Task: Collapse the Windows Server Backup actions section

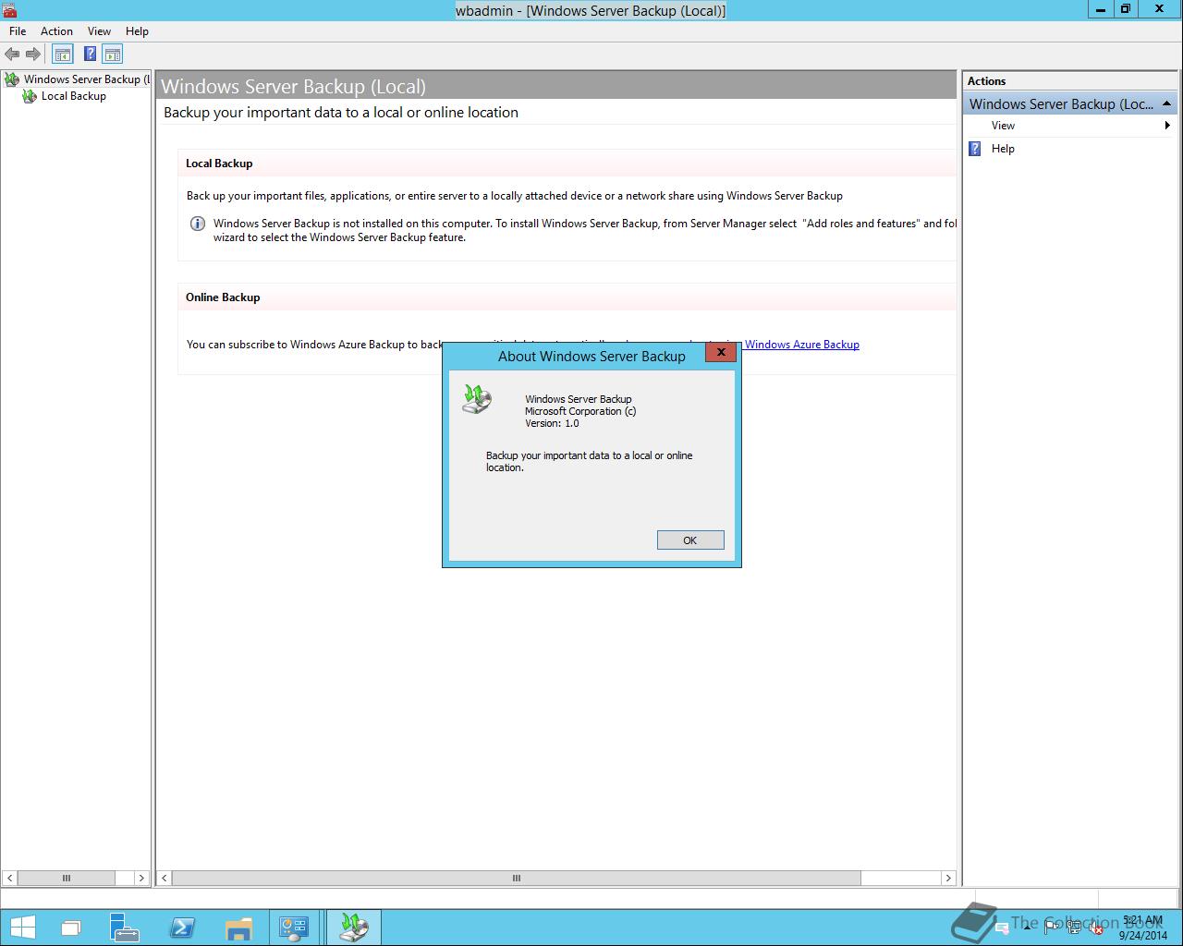Action: pyautogui.click(x=1166, y=104)
